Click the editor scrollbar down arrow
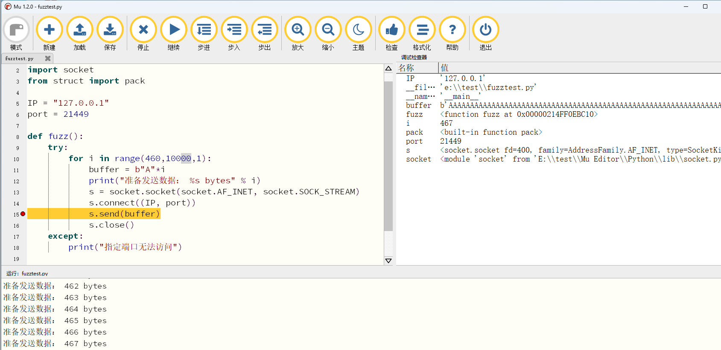Image resolution: width=721 pixels, height=350 pixels. 388,260
